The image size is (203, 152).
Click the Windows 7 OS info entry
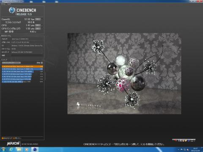pyautogui.click(x=27, y=46)
